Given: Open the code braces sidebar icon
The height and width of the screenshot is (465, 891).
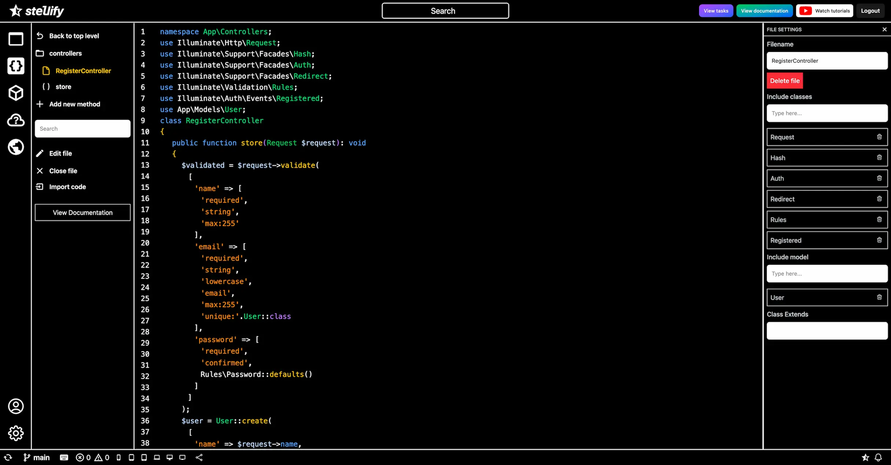Looking at the screenshot, I should tap(16, 66).
